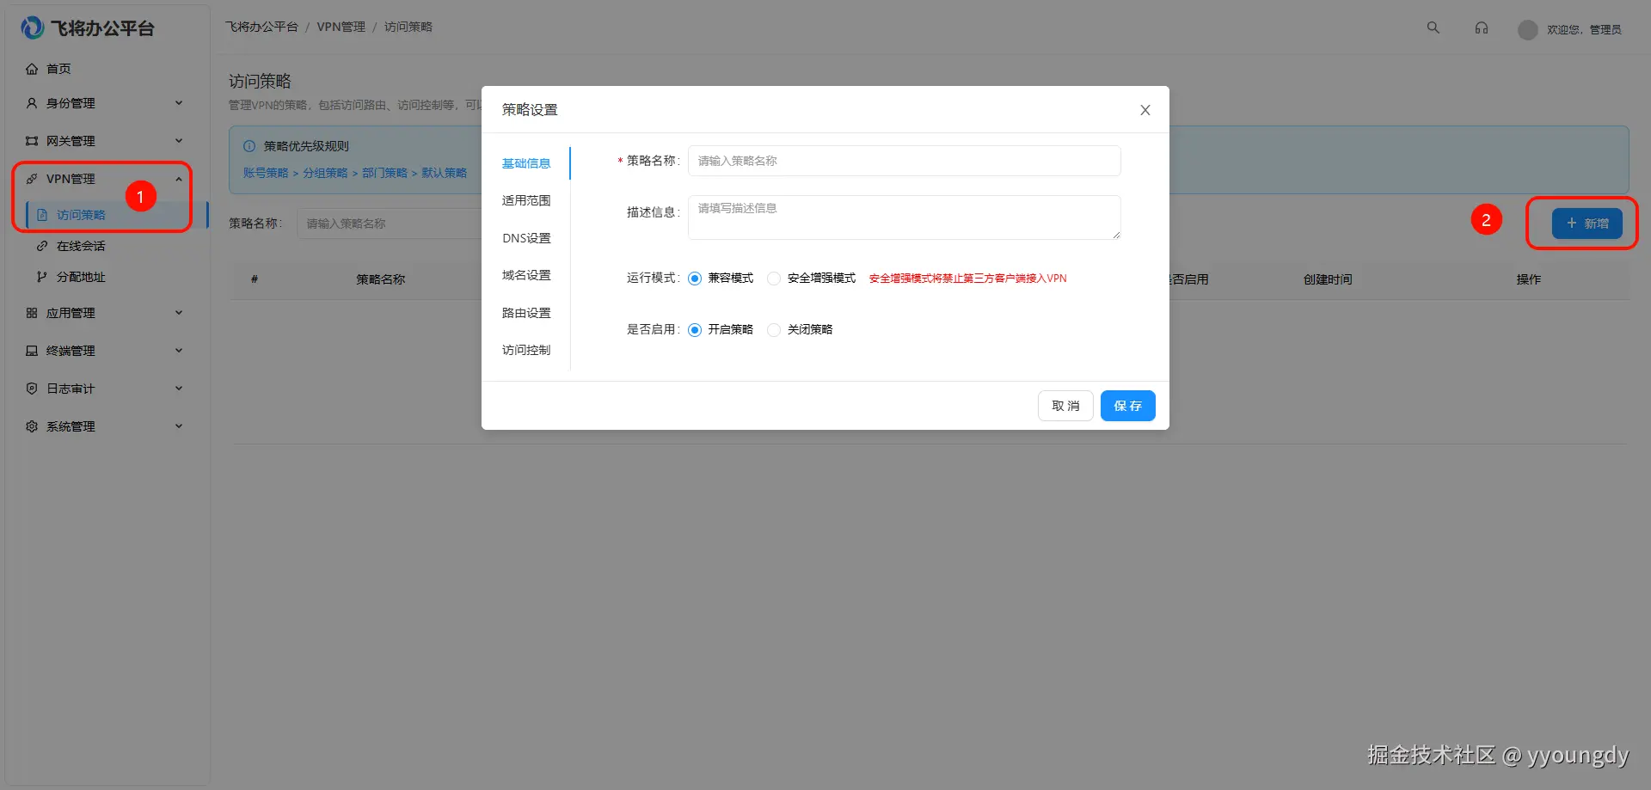This screenshot has width=1651, height=790.
Task: Click the headset support icon
Action: [x=1482, y=28]
